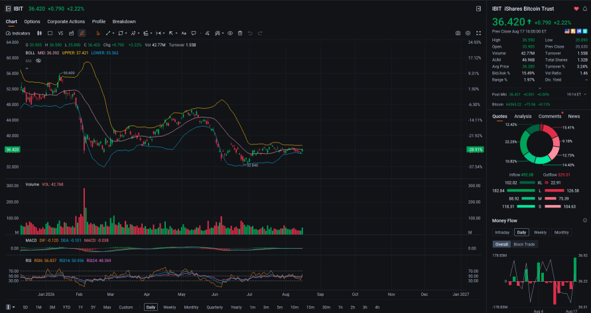591x313 pixels.
Task: Choose a Custom chart range
Action: point(126,307)
